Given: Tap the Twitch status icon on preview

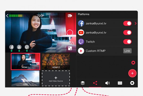Looking at the screenshot, I should (27, 47).
